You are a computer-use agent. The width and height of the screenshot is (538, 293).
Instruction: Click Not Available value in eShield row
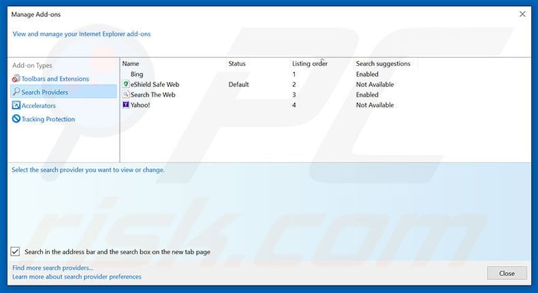(375, 84)
